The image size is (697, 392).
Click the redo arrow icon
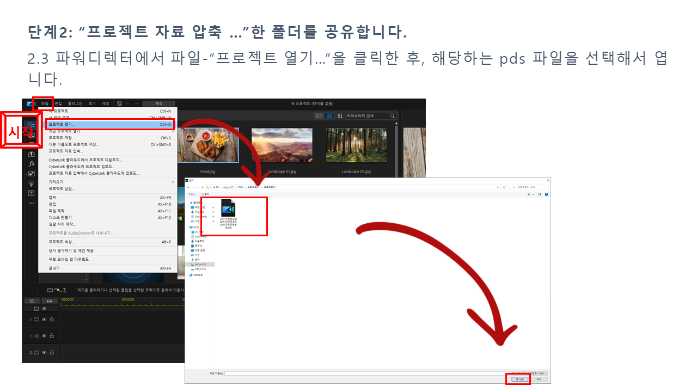[136, 103]
